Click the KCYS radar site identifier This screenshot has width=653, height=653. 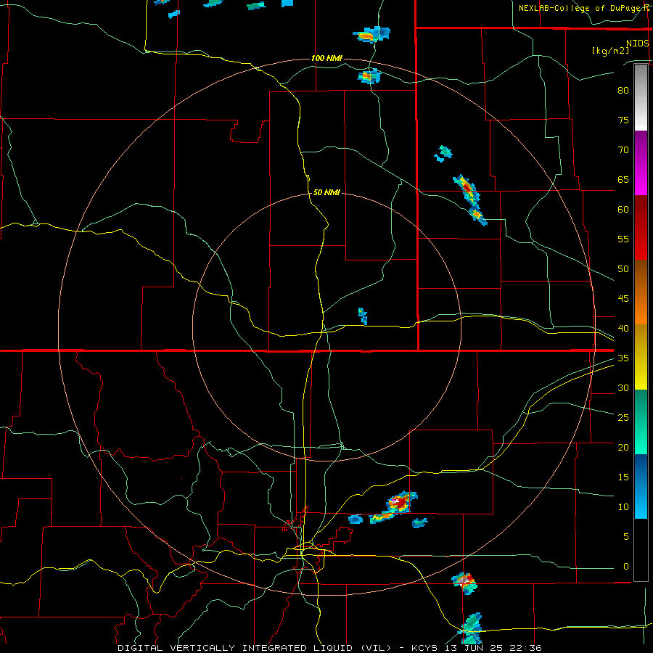pos(427,648)
